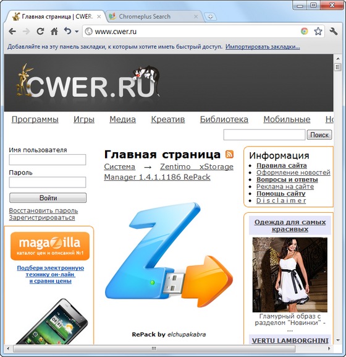Viewport: 346px width, 357px height.
Task: Open the Disclaimer link
Action: coord(281,200)
